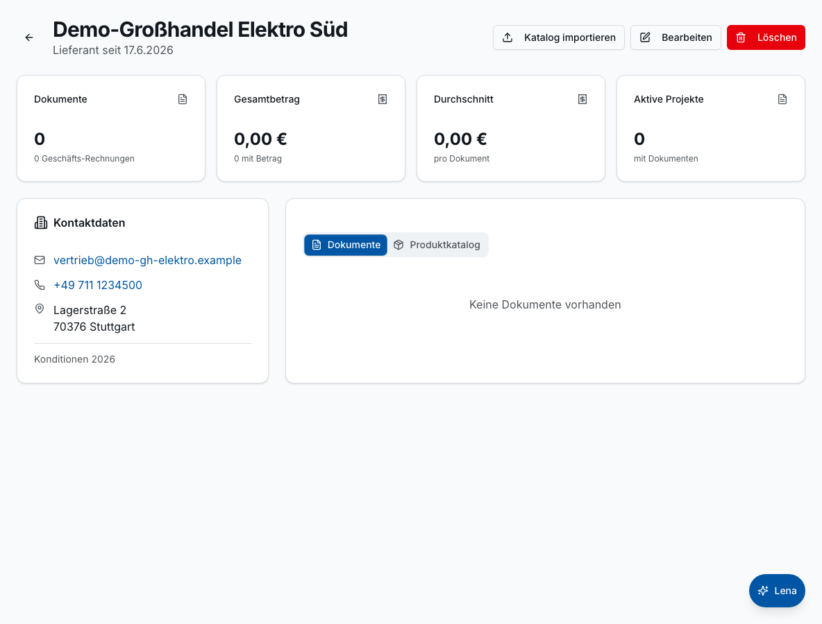Open the vertrieb@demo-gh-elektro.example email link
The height and width of the screenshot is (624, 822).
[x=147, y=260]
